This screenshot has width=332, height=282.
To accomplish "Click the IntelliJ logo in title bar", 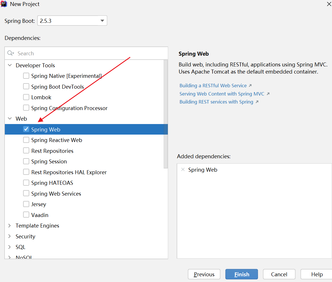I will tap(4, 4).
